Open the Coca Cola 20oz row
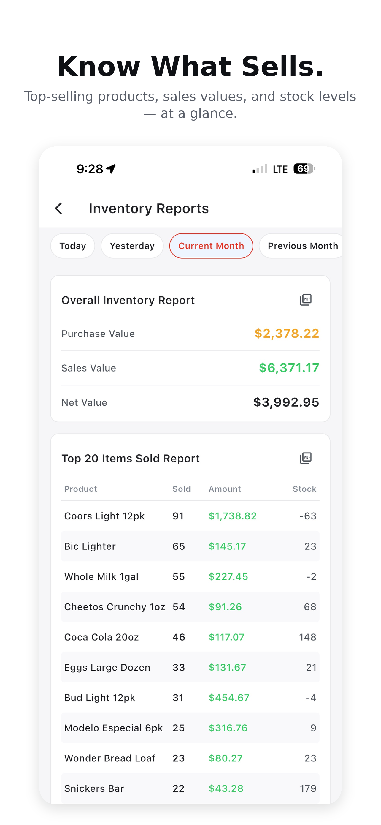The image size is (381, 825). point(190,637)
